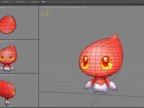Open the Perspective viewport point-of-view menu label

click(48, 7)
